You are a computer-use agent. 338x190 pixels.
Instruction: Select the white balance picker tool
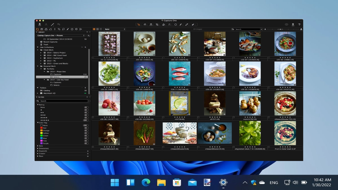(x=187, y=25)
